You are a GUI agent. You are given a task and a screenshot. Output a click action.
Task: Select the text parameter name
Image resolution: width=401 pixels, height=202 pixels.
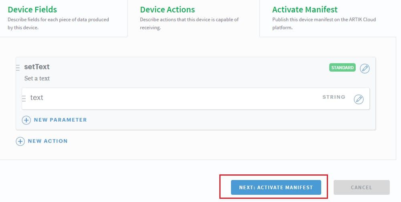36,98
